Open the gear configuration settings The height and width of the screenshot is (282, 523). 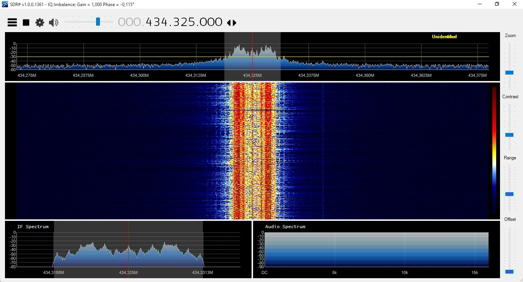click(x=40, y=23)
